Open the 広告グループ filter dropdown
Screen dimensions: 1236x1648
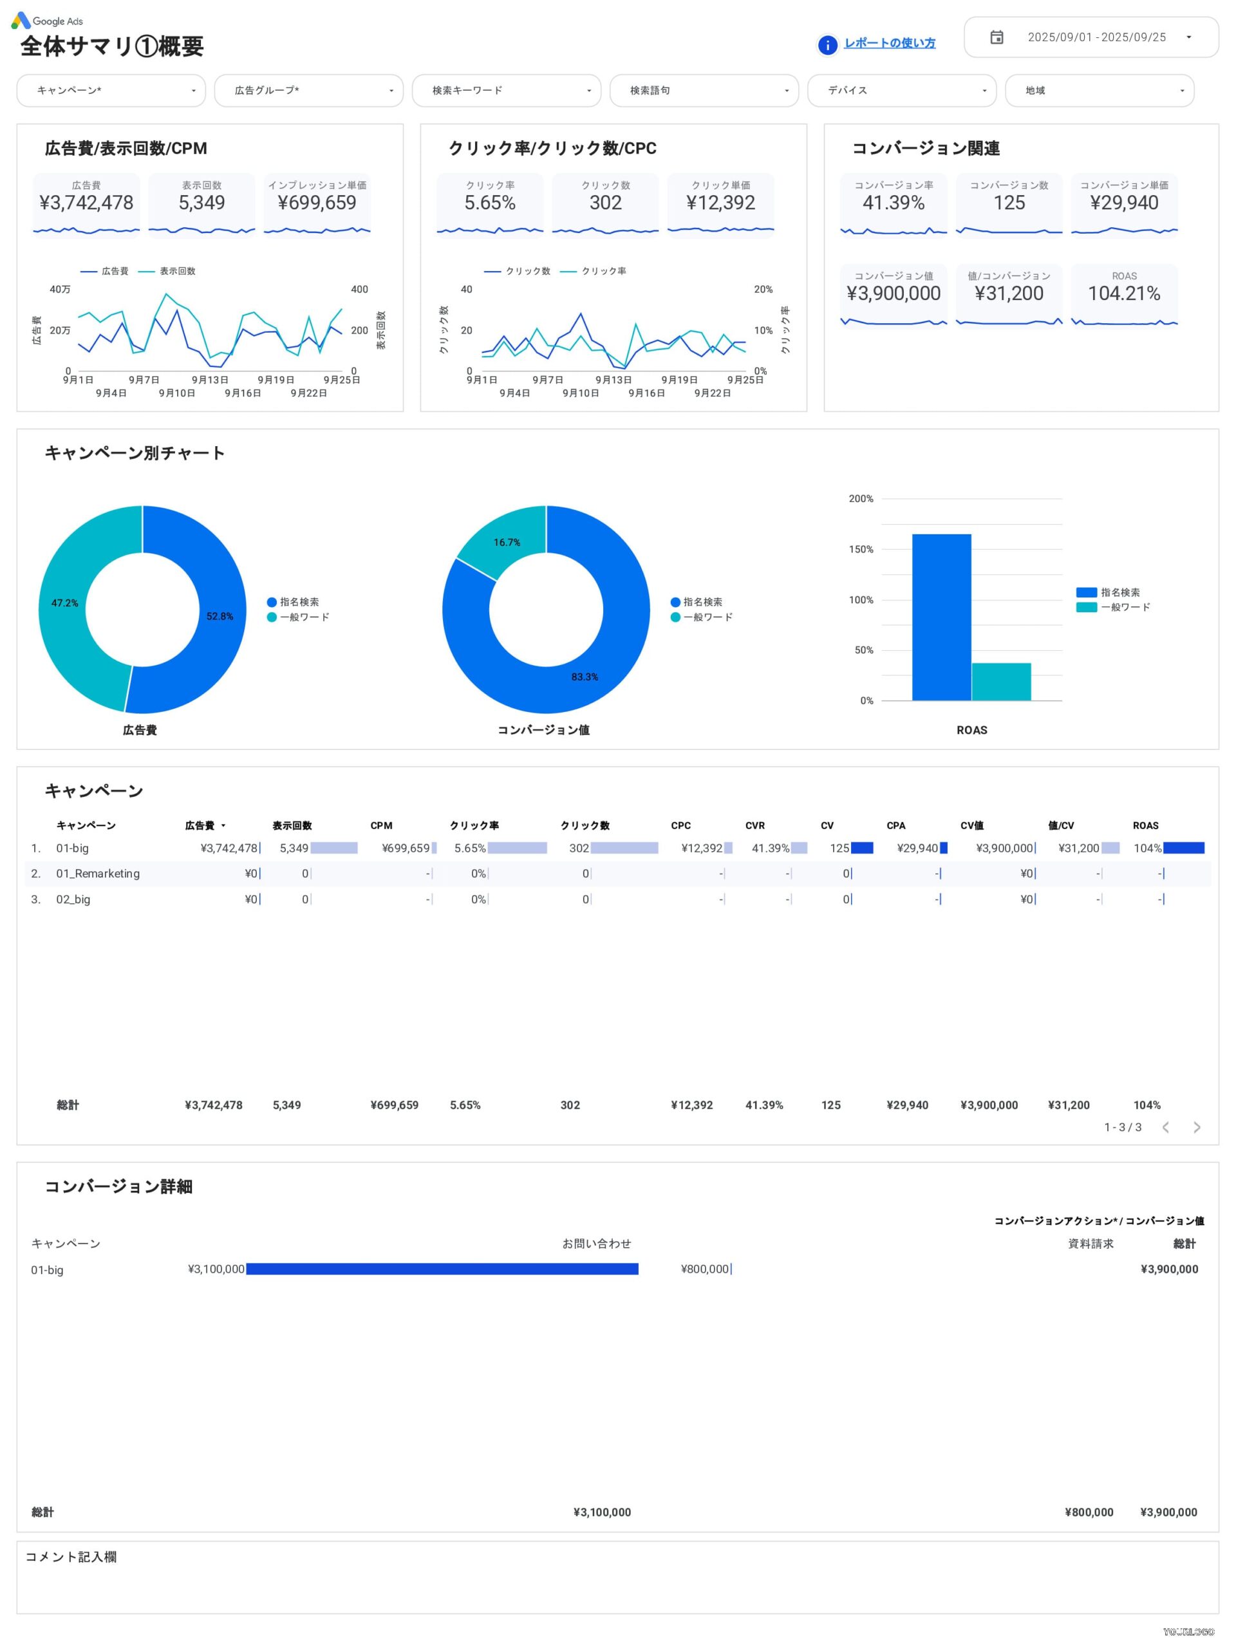pos(308,90)
